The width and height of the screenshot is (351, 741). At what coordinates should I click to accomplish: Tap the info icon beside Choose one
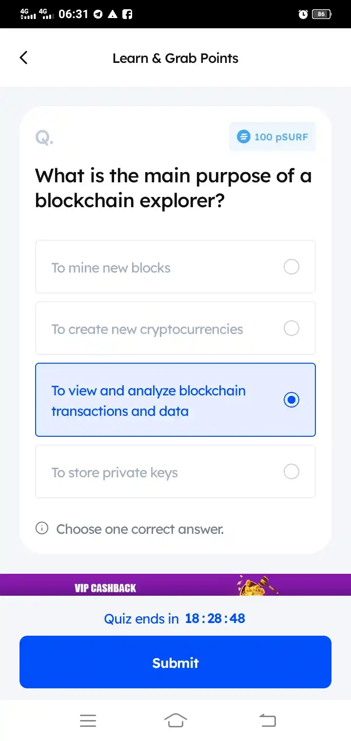click(x=42, y=528)
